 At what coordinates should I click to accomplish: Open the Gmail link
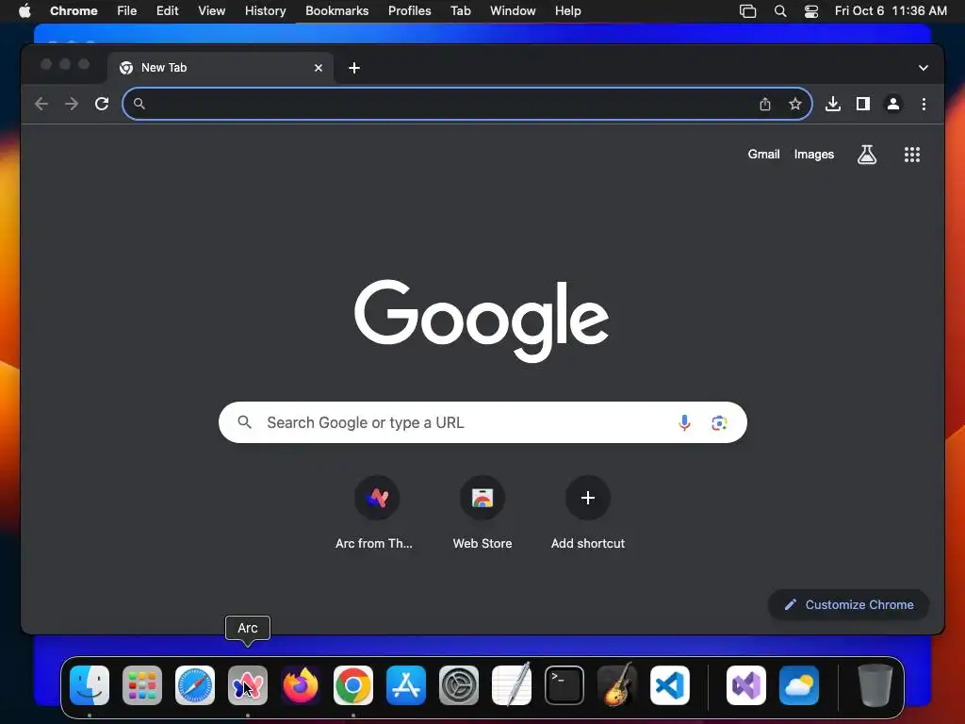[763, 155]
